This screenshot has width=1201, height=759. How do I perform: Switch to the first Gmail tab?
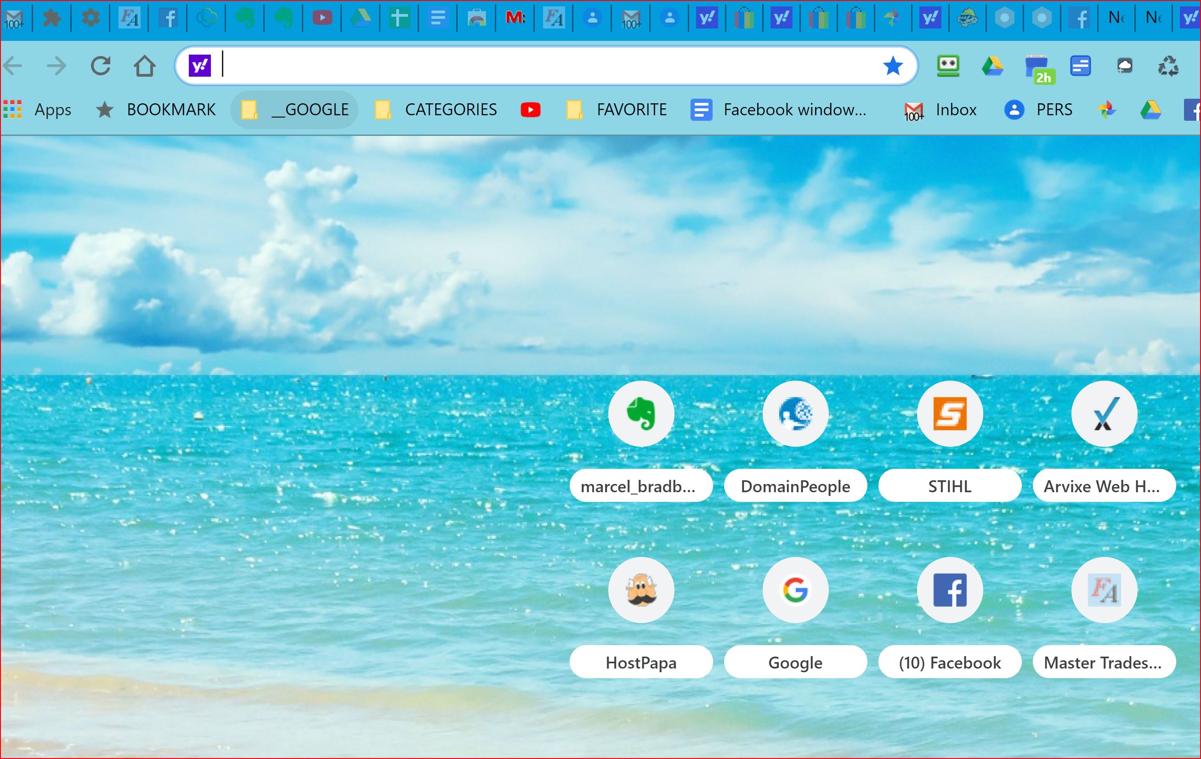pyautogui.click(x=14, y=18)
